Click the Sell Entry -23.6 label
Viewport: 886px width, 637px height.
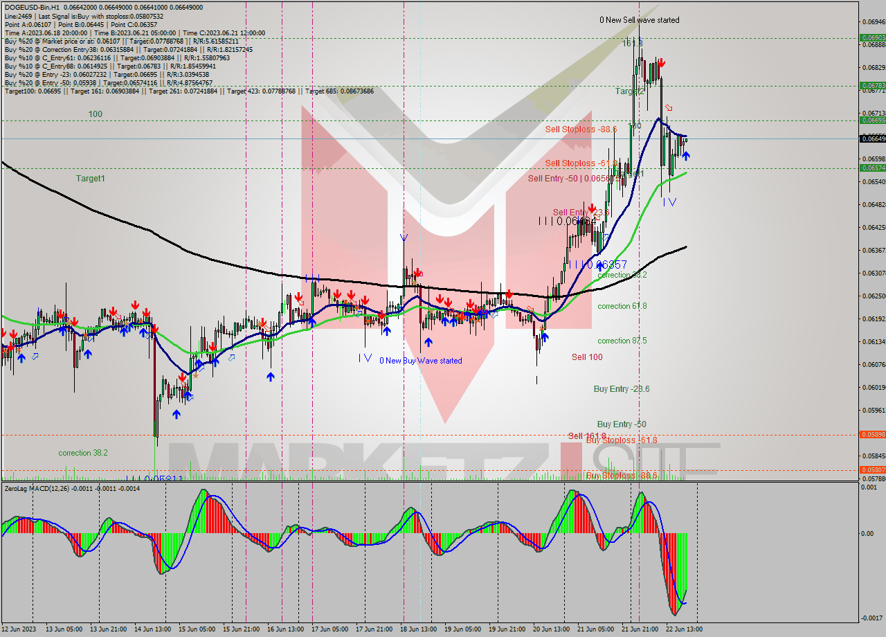[581, 213]
